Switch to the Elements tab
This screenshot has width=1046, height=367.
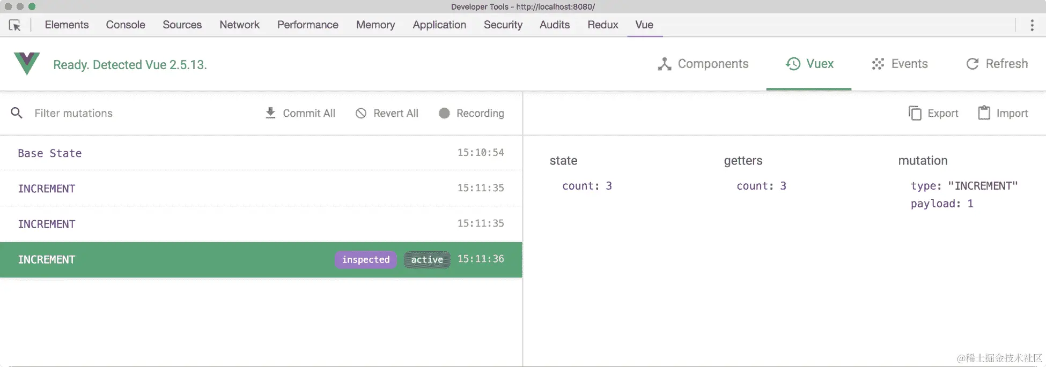coord(67,25)
